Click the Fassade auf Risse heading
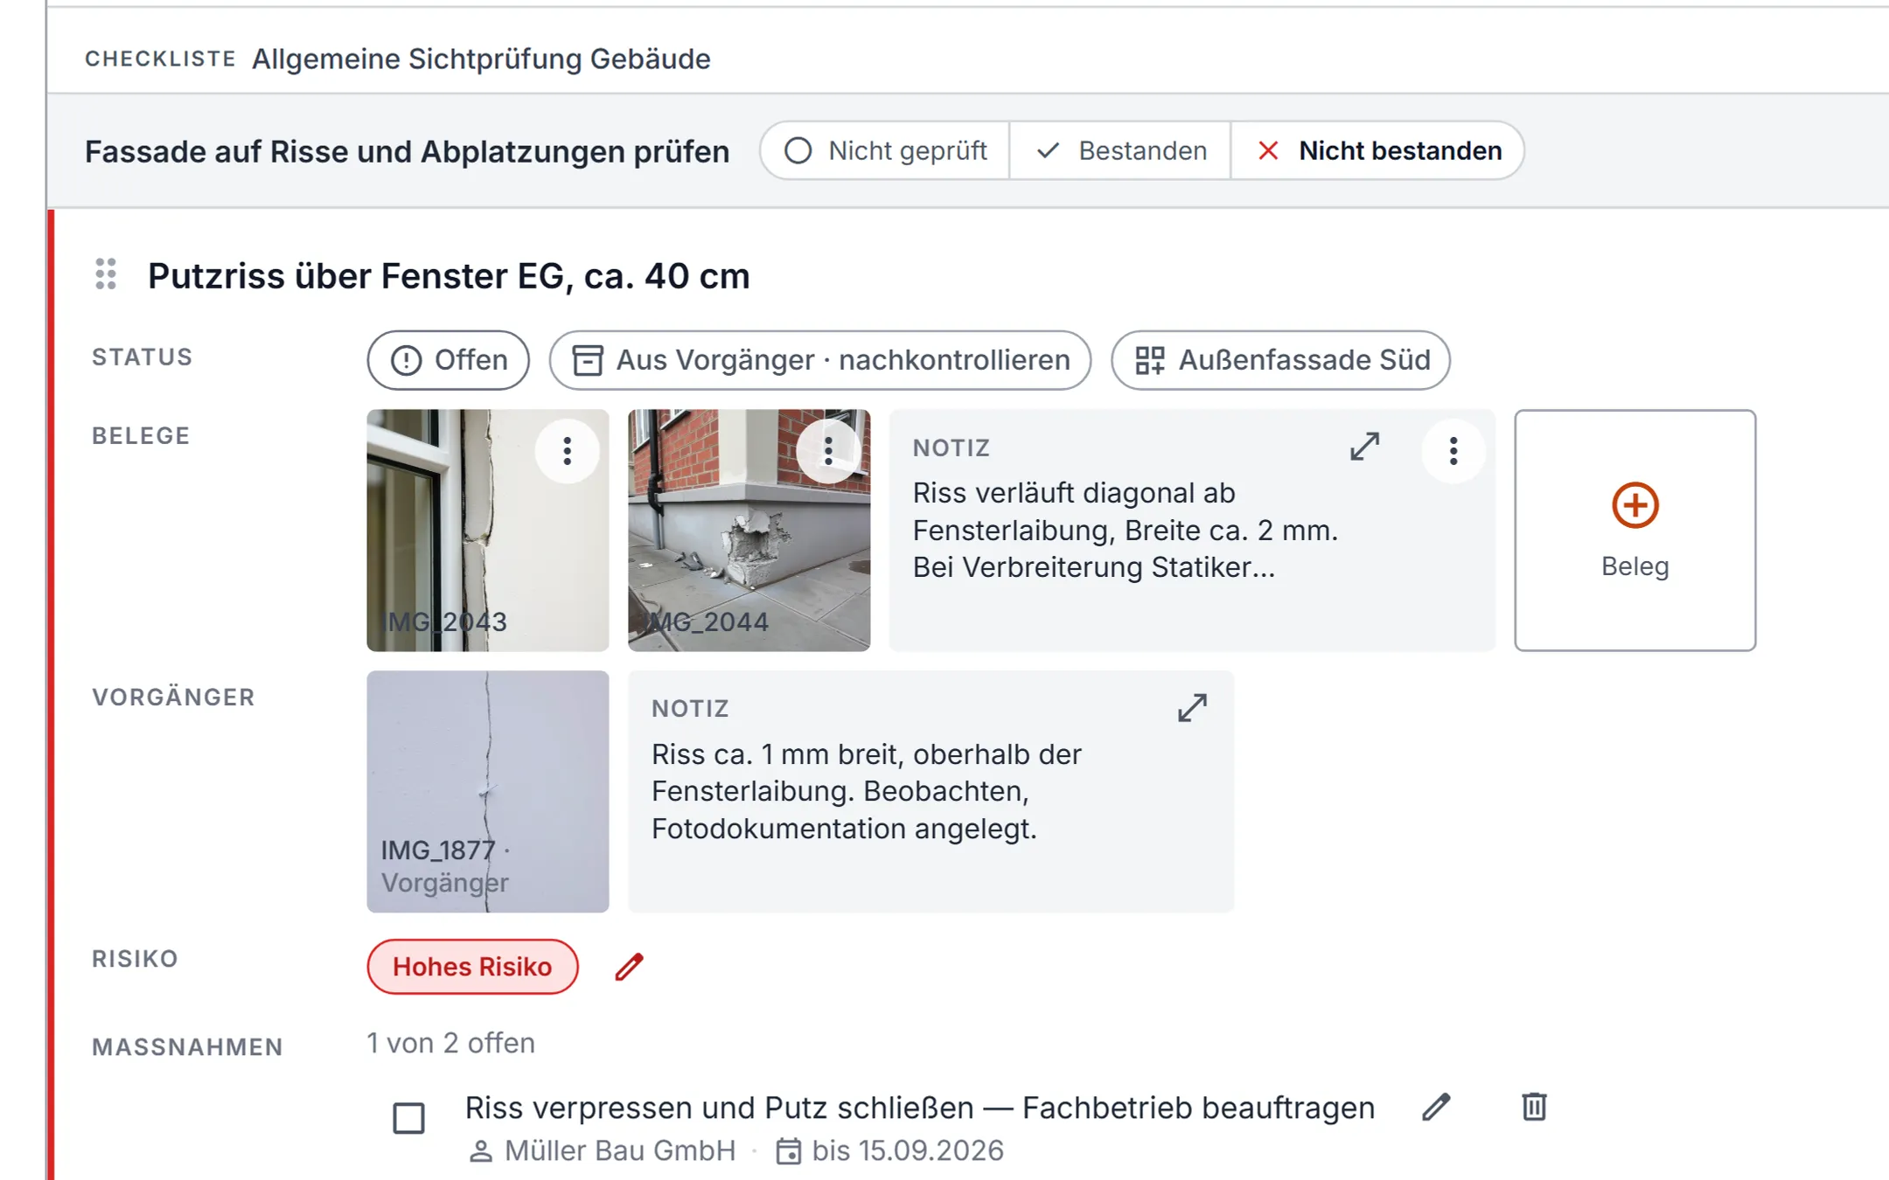 point(407,151)
